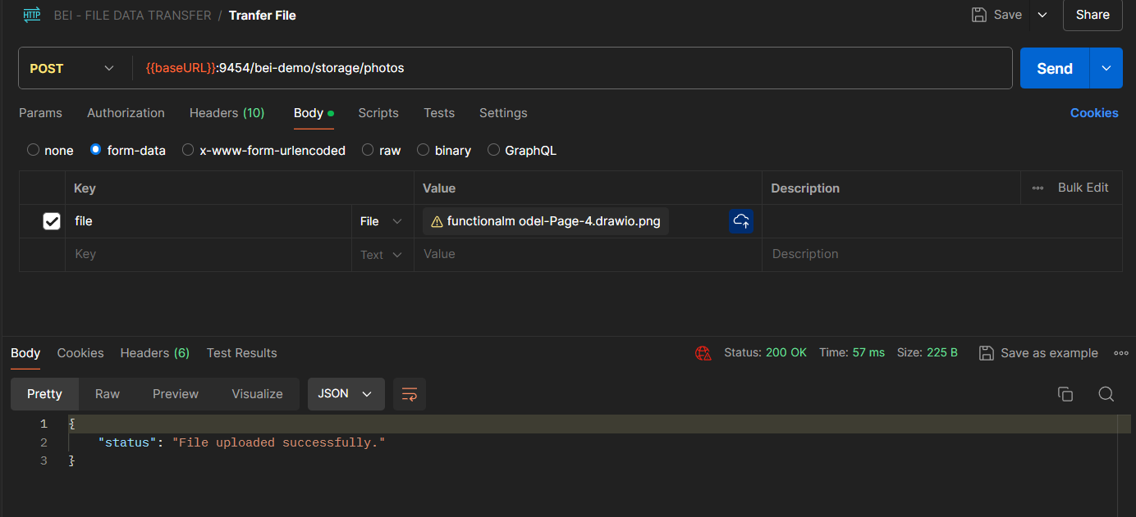The height and width of the screenshot is (517, 1136).
Task: Open the File type dropdown for file key
Action: coord(382,221)
